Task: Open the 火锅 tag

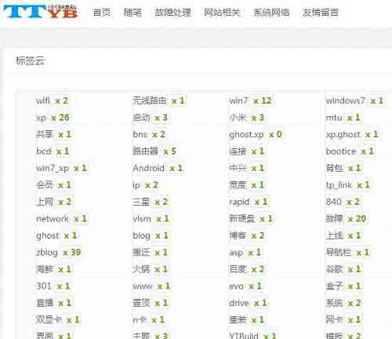Action: click(x=141, y=269)
